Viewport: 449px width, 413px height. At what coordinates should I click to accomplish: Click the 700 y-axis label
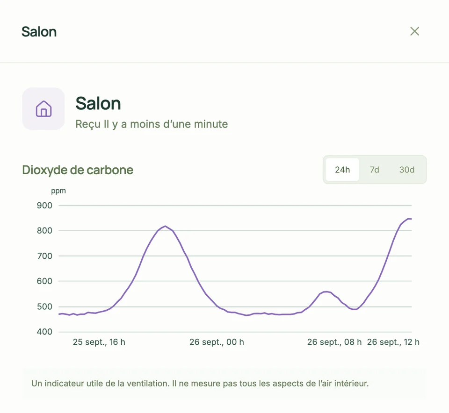44,256
